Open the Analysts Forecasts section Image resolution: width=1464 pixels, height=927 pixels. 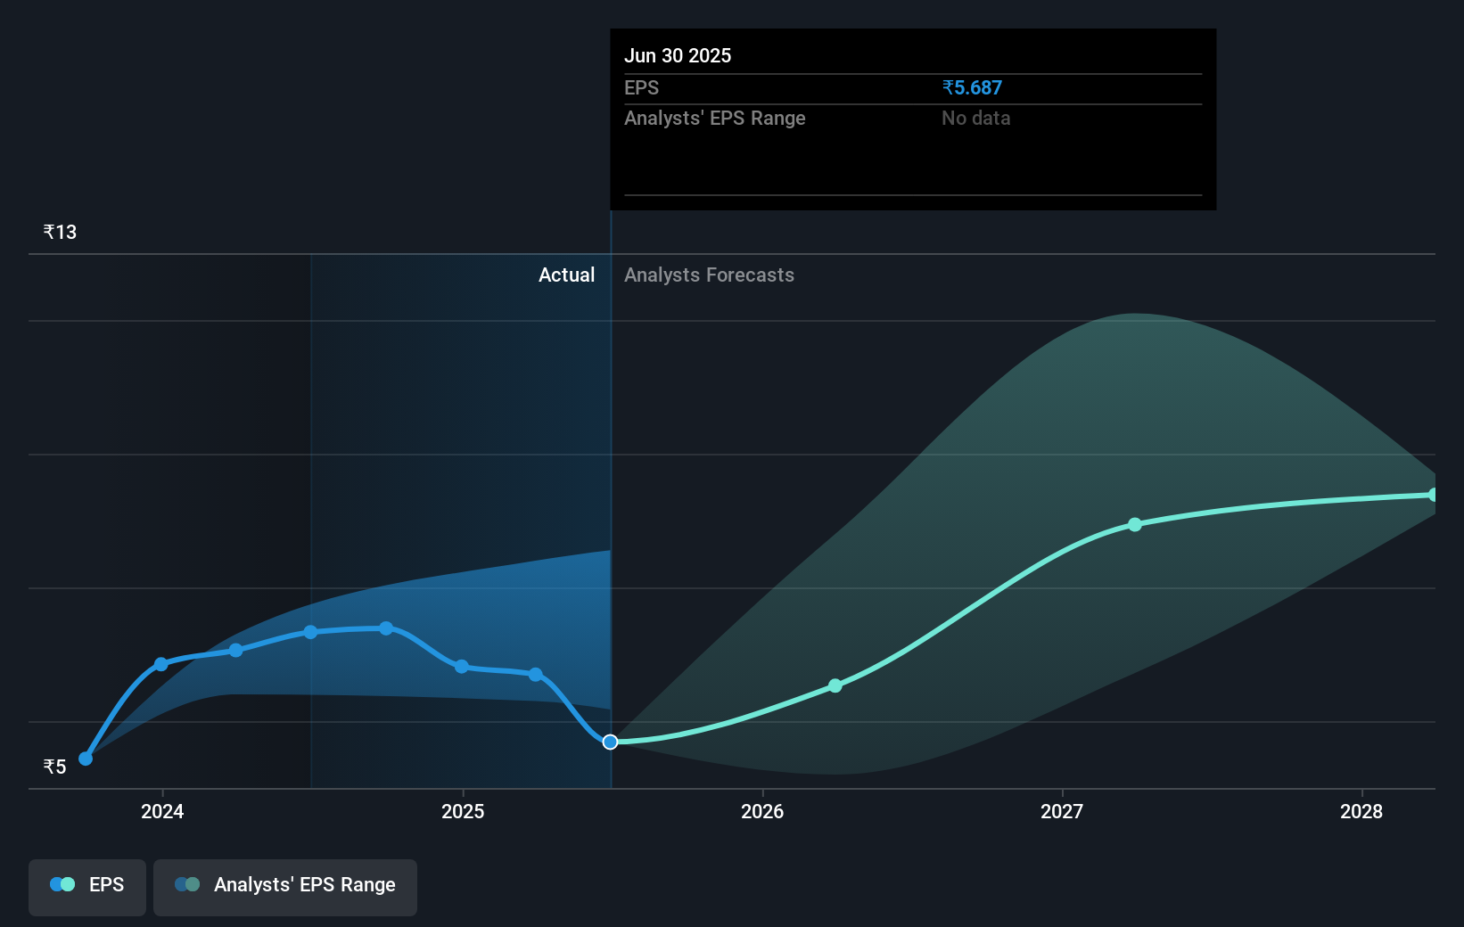coord(709,275)
